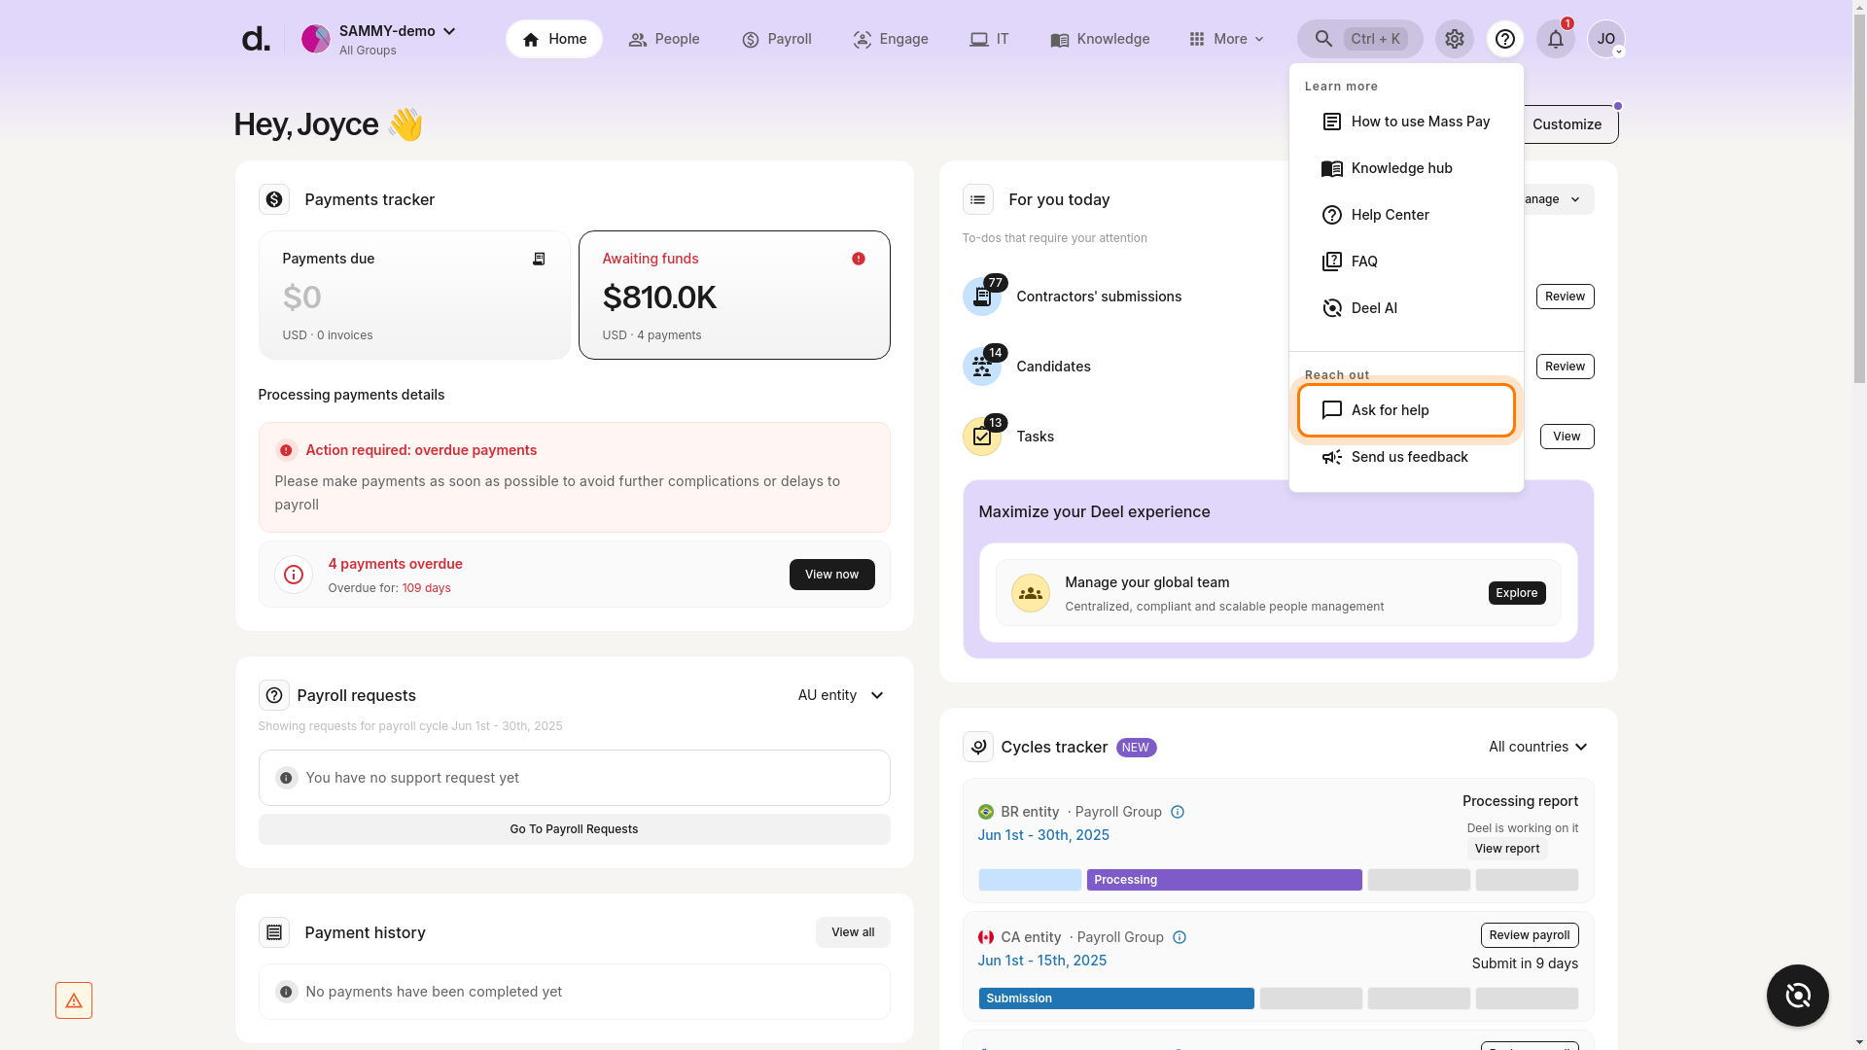
Task: Click the search magnifier field Ctrl+K
Action: tap(1359, 39)
